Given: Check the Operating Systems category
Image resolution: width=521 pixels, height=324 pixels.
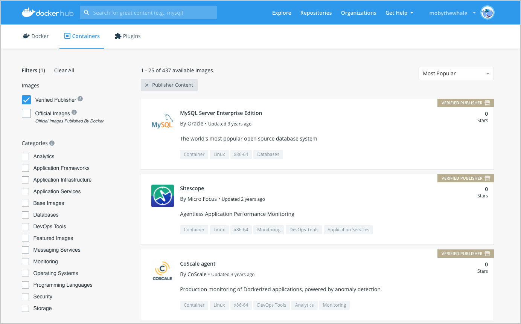Looking at the screenshot, I should [25, 273].
